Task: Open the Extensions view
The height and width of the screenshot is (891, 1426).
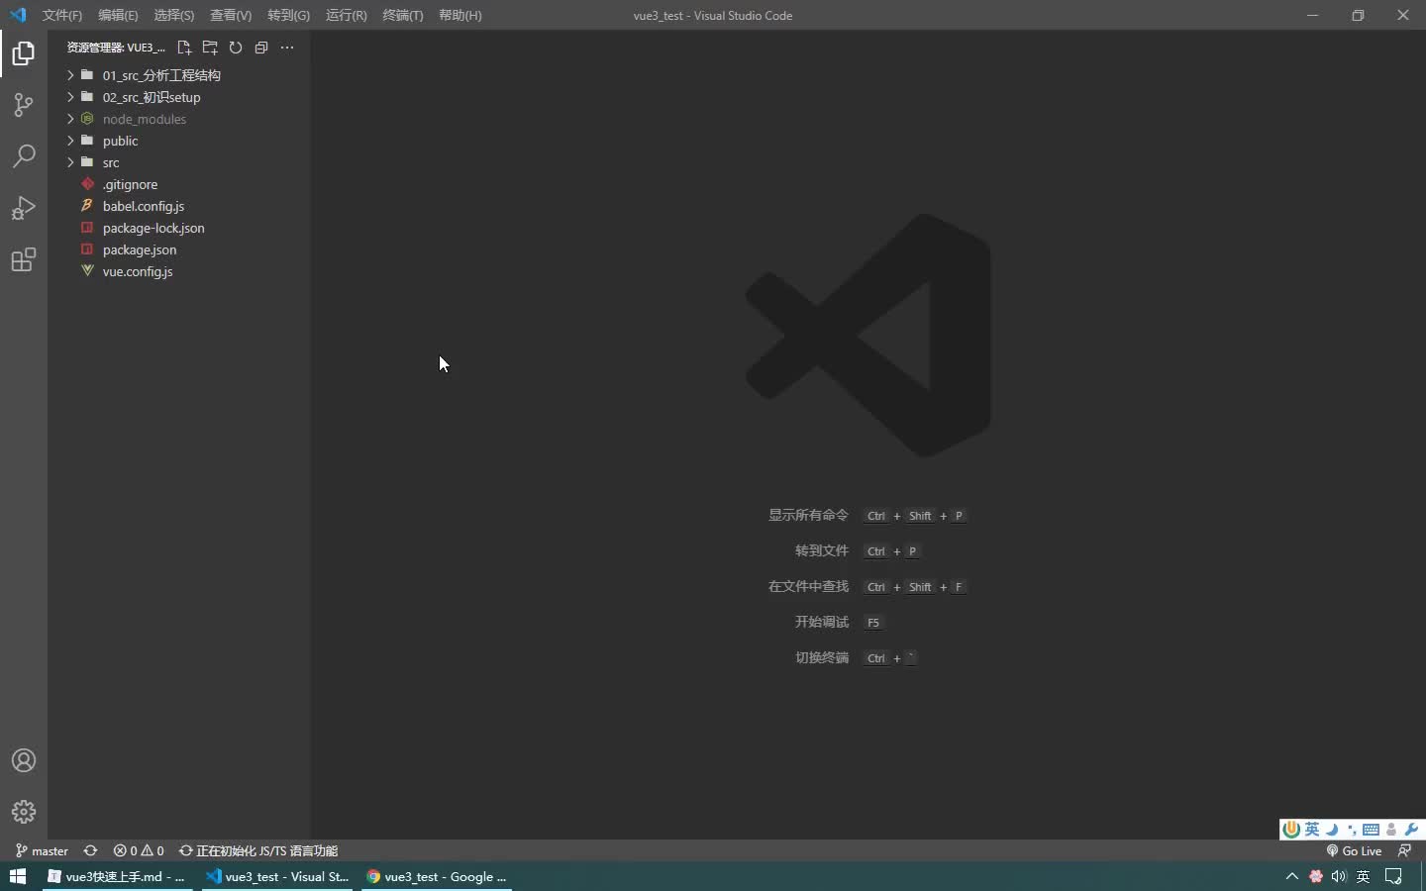Action: [24, 259]
